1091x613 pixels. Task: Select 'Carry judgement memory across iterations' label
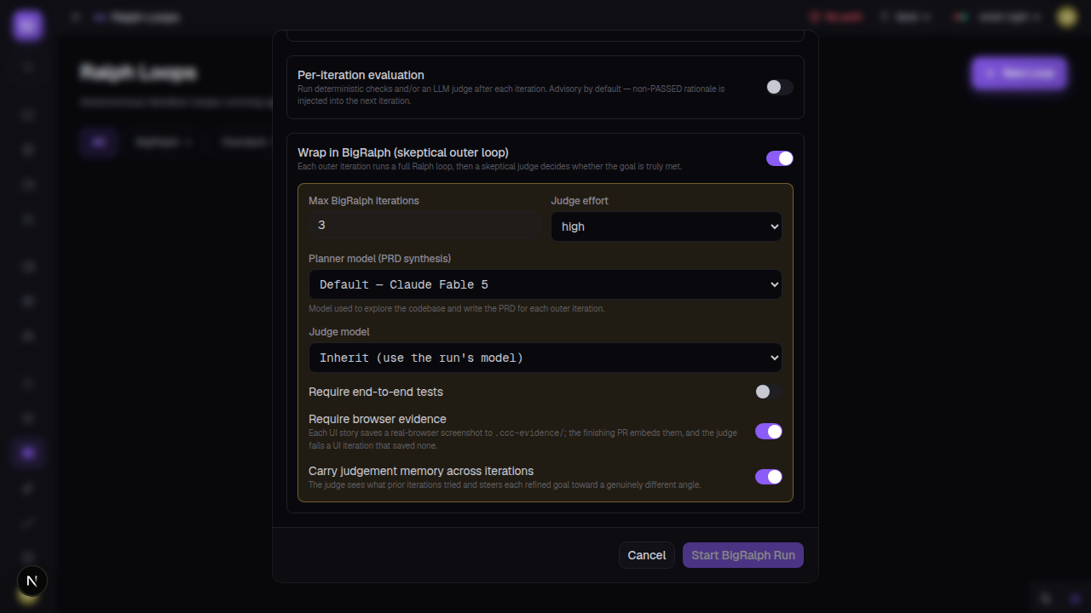coord(421,471)
